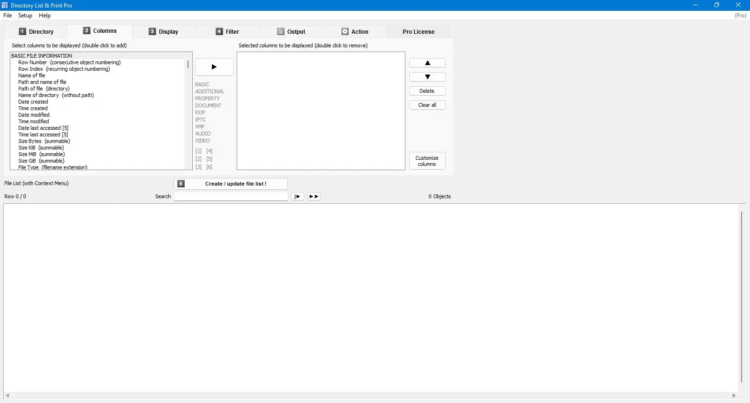Jump to BASIC column group
Image resolution: width=750 pixels, height=403 pixels.
pos(202,84)
